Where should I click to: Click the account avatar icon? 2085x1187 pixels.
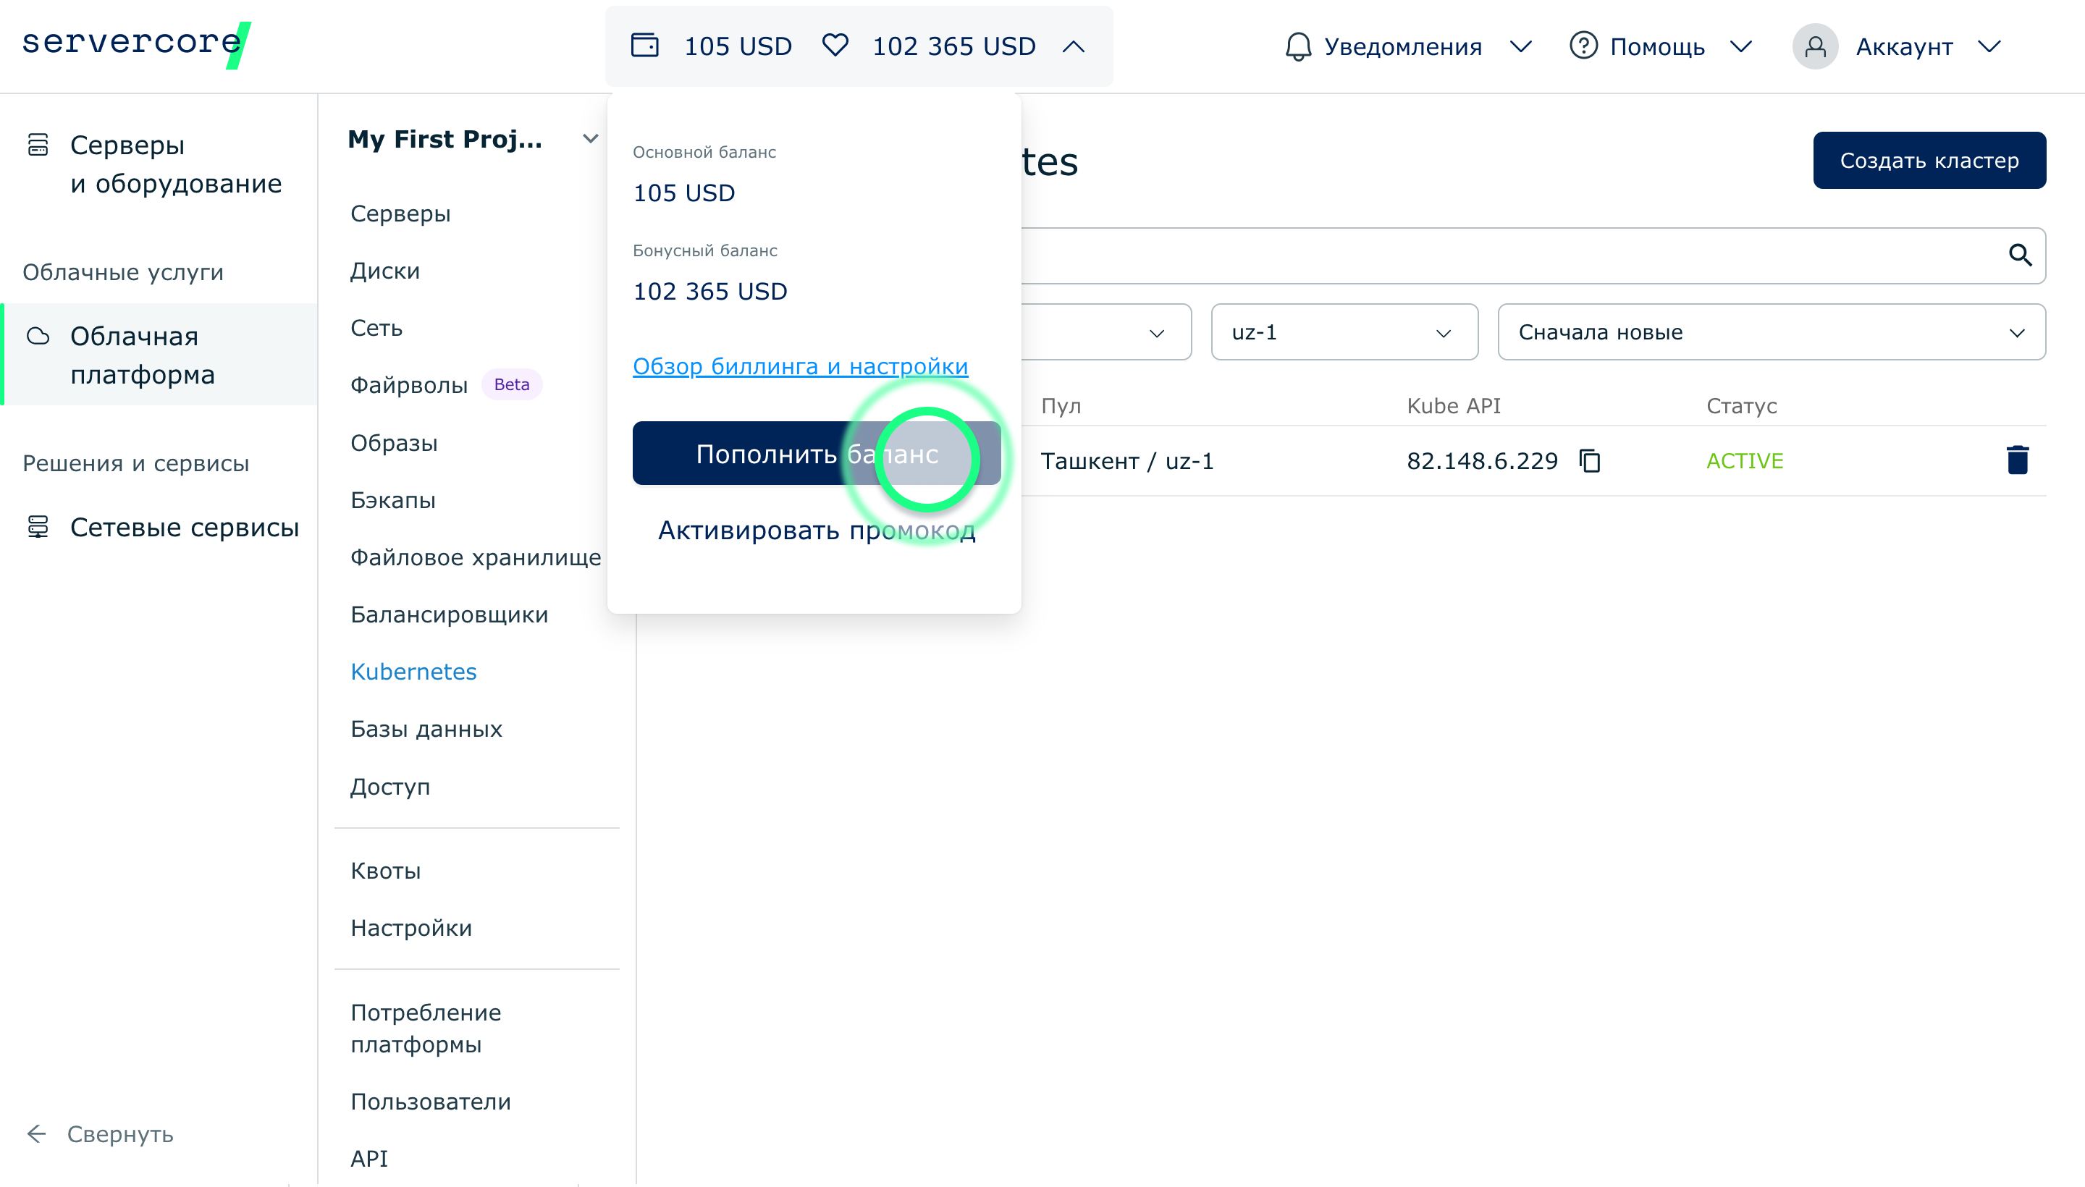pos(1814,46)
